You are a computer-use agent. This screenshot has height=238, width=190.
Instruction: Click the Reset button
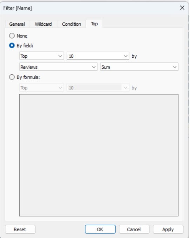coord(20,229)
